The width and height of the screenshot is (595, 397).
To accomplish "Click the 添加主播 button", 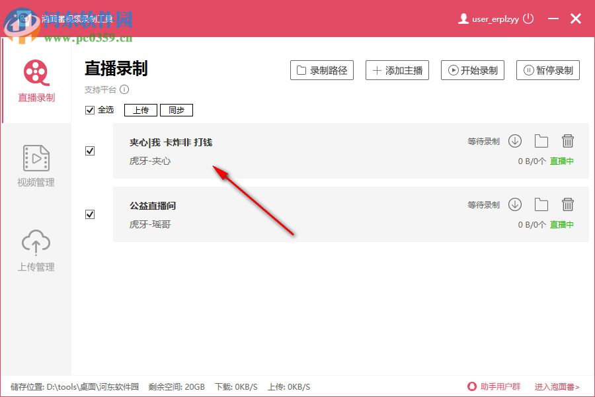I will point(397,70).
